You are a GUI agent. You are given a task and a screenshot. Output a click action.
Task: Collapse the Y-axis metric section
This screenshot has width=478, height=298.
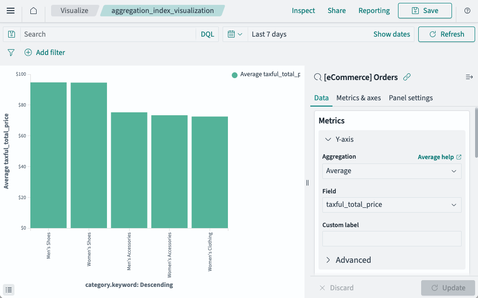pyautogui.click(x=339, y=139)
